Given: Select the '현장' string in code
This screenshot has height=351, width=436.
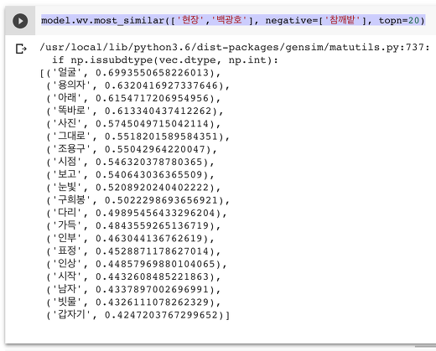Looking at the screenshot, I should tap(190, 20).
